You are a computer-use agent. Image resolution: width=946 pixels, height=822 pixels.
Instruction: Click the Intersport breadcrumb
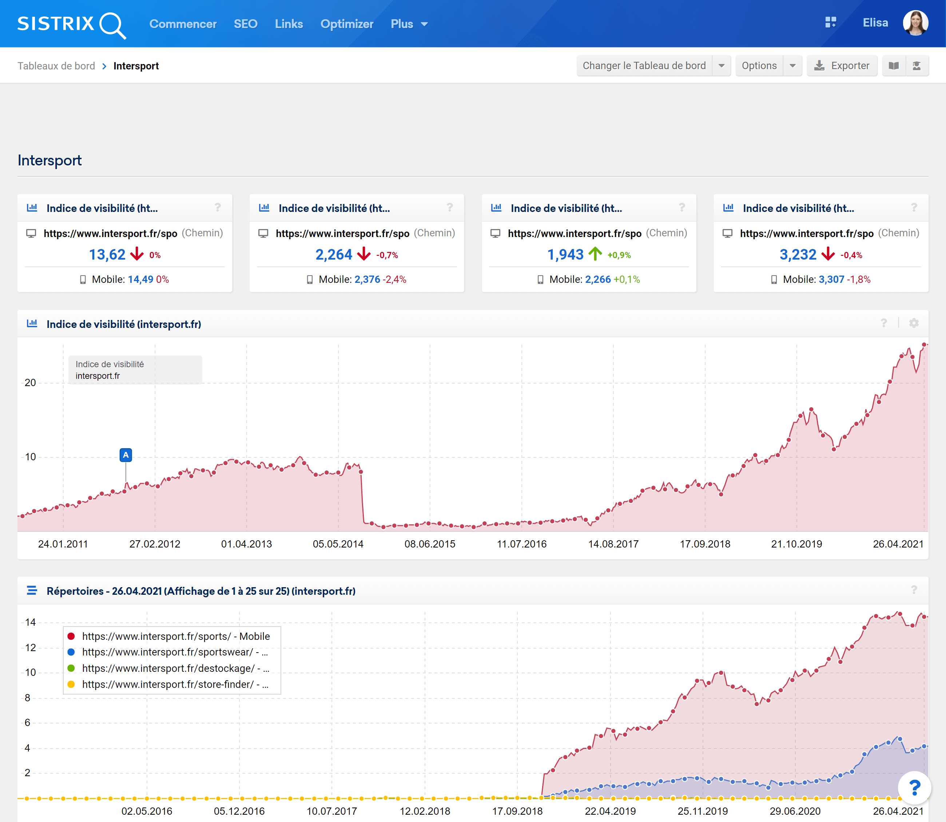coord(136,66)
